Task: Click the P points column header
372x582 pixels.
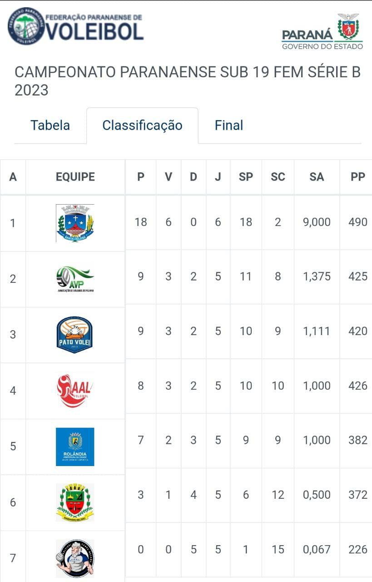Action: [x=141, y=177]
